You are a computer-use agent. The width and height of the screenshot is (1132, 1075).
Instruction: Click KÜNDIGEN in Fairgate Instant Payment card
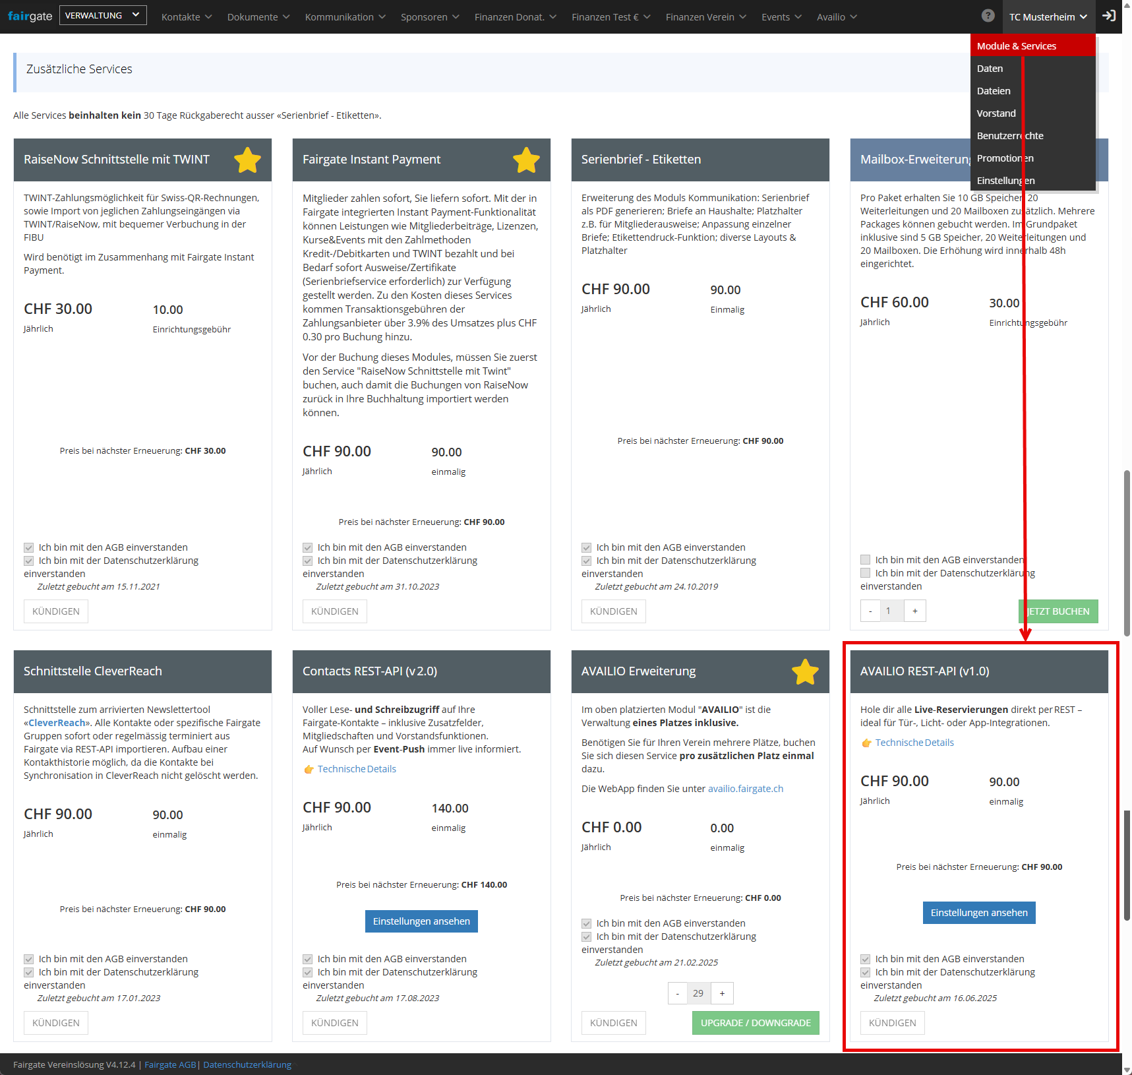pos(335,611)
